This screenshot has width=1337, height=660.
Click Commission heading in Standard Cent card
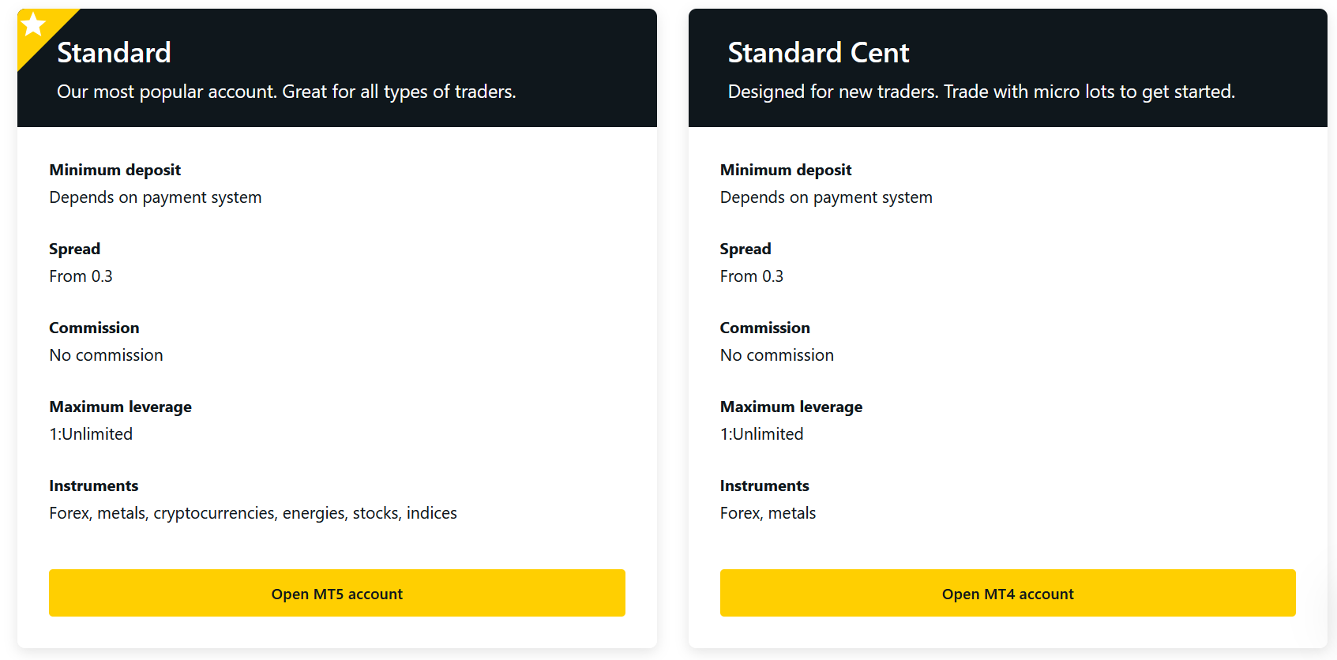click(x=765, y=328)
